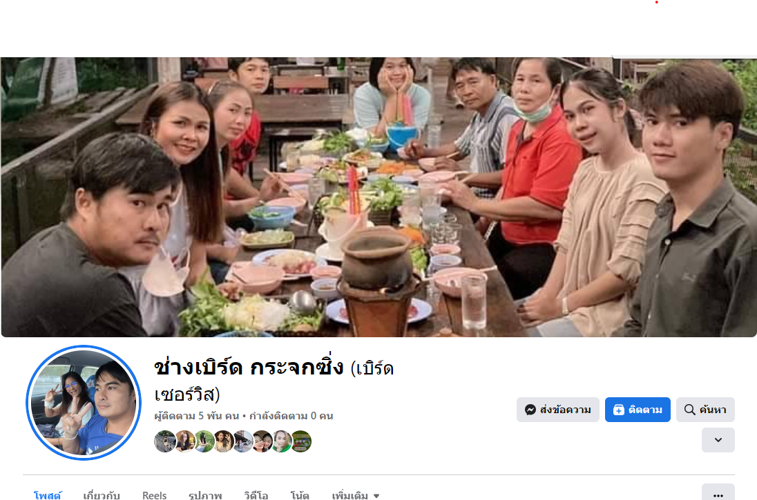Click the last follower avatar in the row
757x500 pixels.
[300, 441]
